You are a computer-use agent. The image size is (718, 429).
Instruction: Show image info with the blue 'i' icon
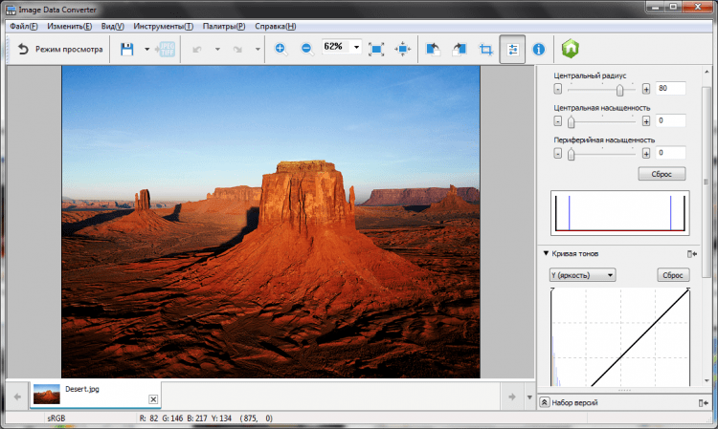539,49
